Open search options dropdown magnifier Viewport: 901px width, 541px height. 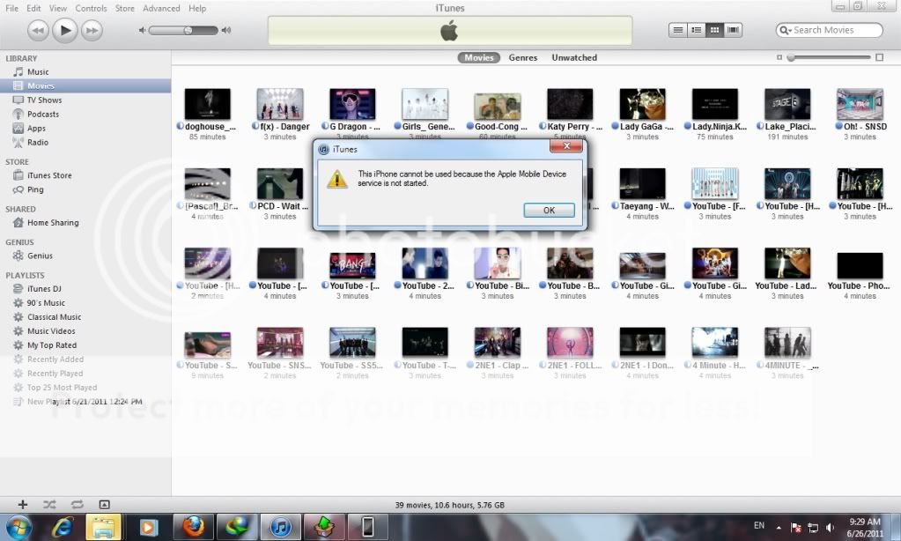pos(785,30)
